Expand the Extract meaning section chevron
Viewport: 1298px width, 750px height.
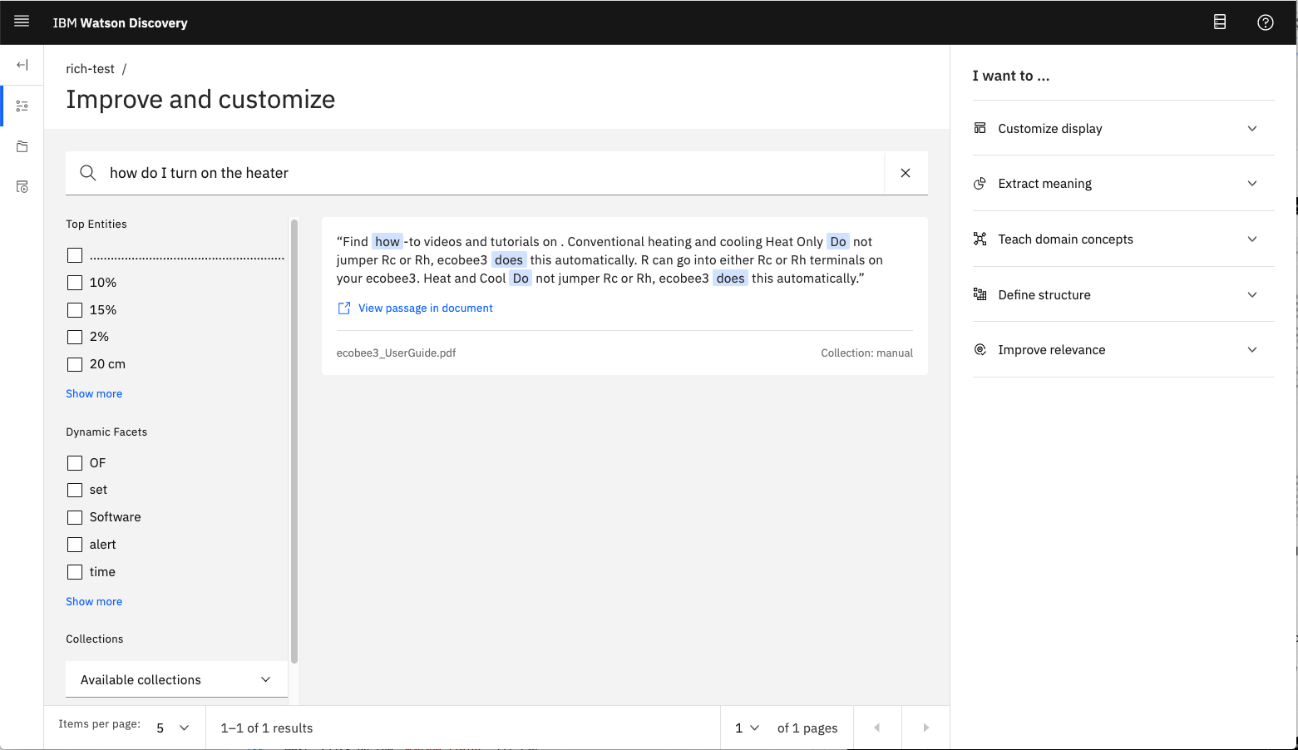1252,184
